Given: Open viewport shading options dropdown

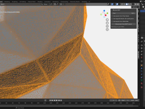Looking at the screenshot, I should pyautogui.click(x=133, y=4).
